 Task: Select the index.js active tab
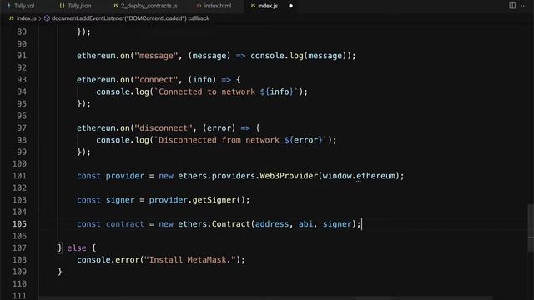268,6
